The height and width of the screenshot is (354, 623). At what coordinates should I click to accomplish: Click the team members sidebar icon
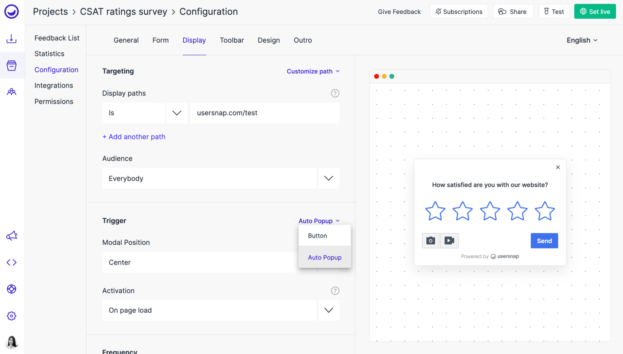pos(11,92)
